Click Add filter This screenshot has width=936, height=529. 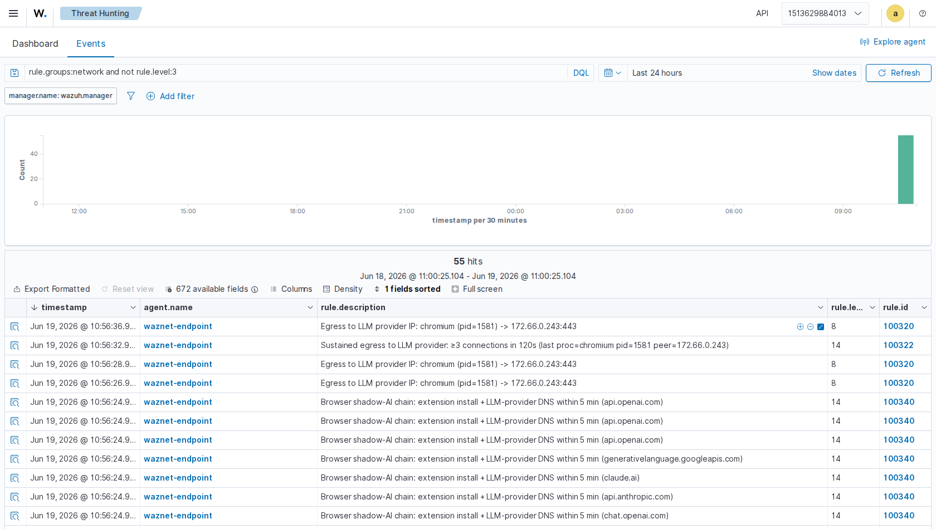170,96
